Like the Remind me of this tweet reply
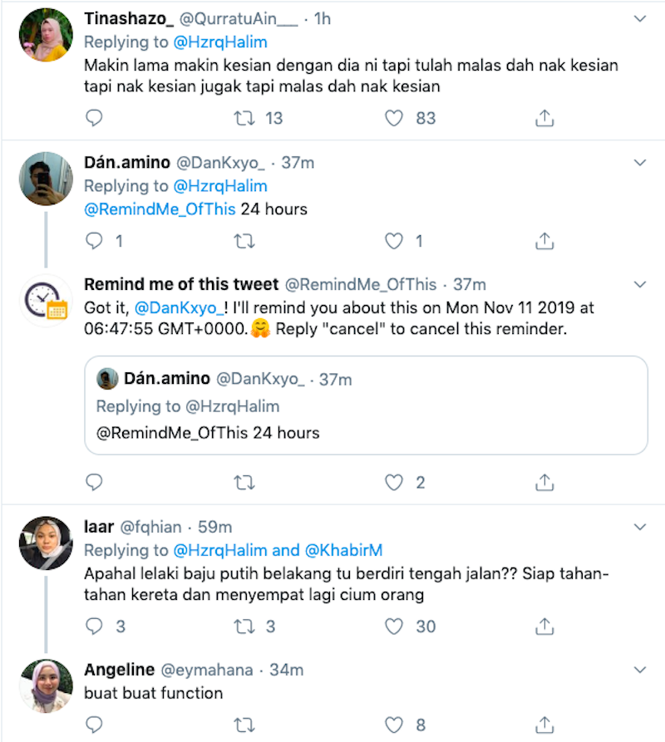 (395, 482)
